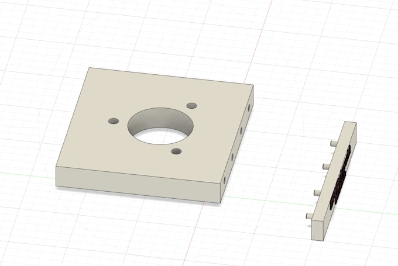Viewport: 398px width, 266px height.
Task: Select the square front end face of the bar
Action: click(x=318, y=230)
